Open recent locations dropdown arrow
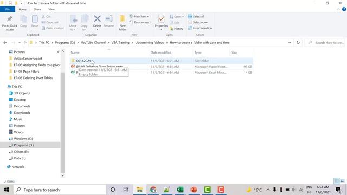The height and width of the screenshot is (195, 347). click(20, 43)
